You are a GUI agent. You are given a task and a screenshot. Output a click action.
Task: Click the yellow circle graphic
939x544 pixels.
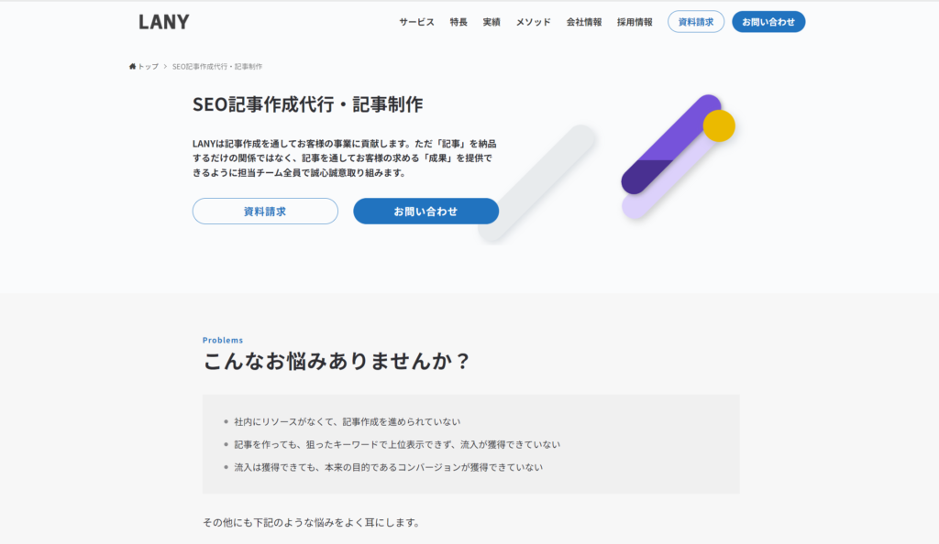click(717, 126)
